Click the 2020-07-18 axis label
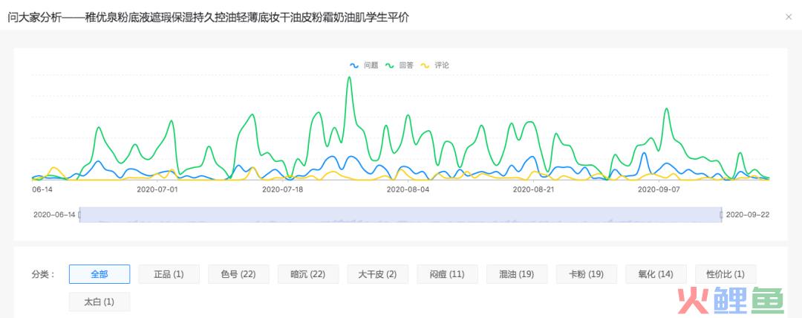802x318 pixels. click(282, 189)
